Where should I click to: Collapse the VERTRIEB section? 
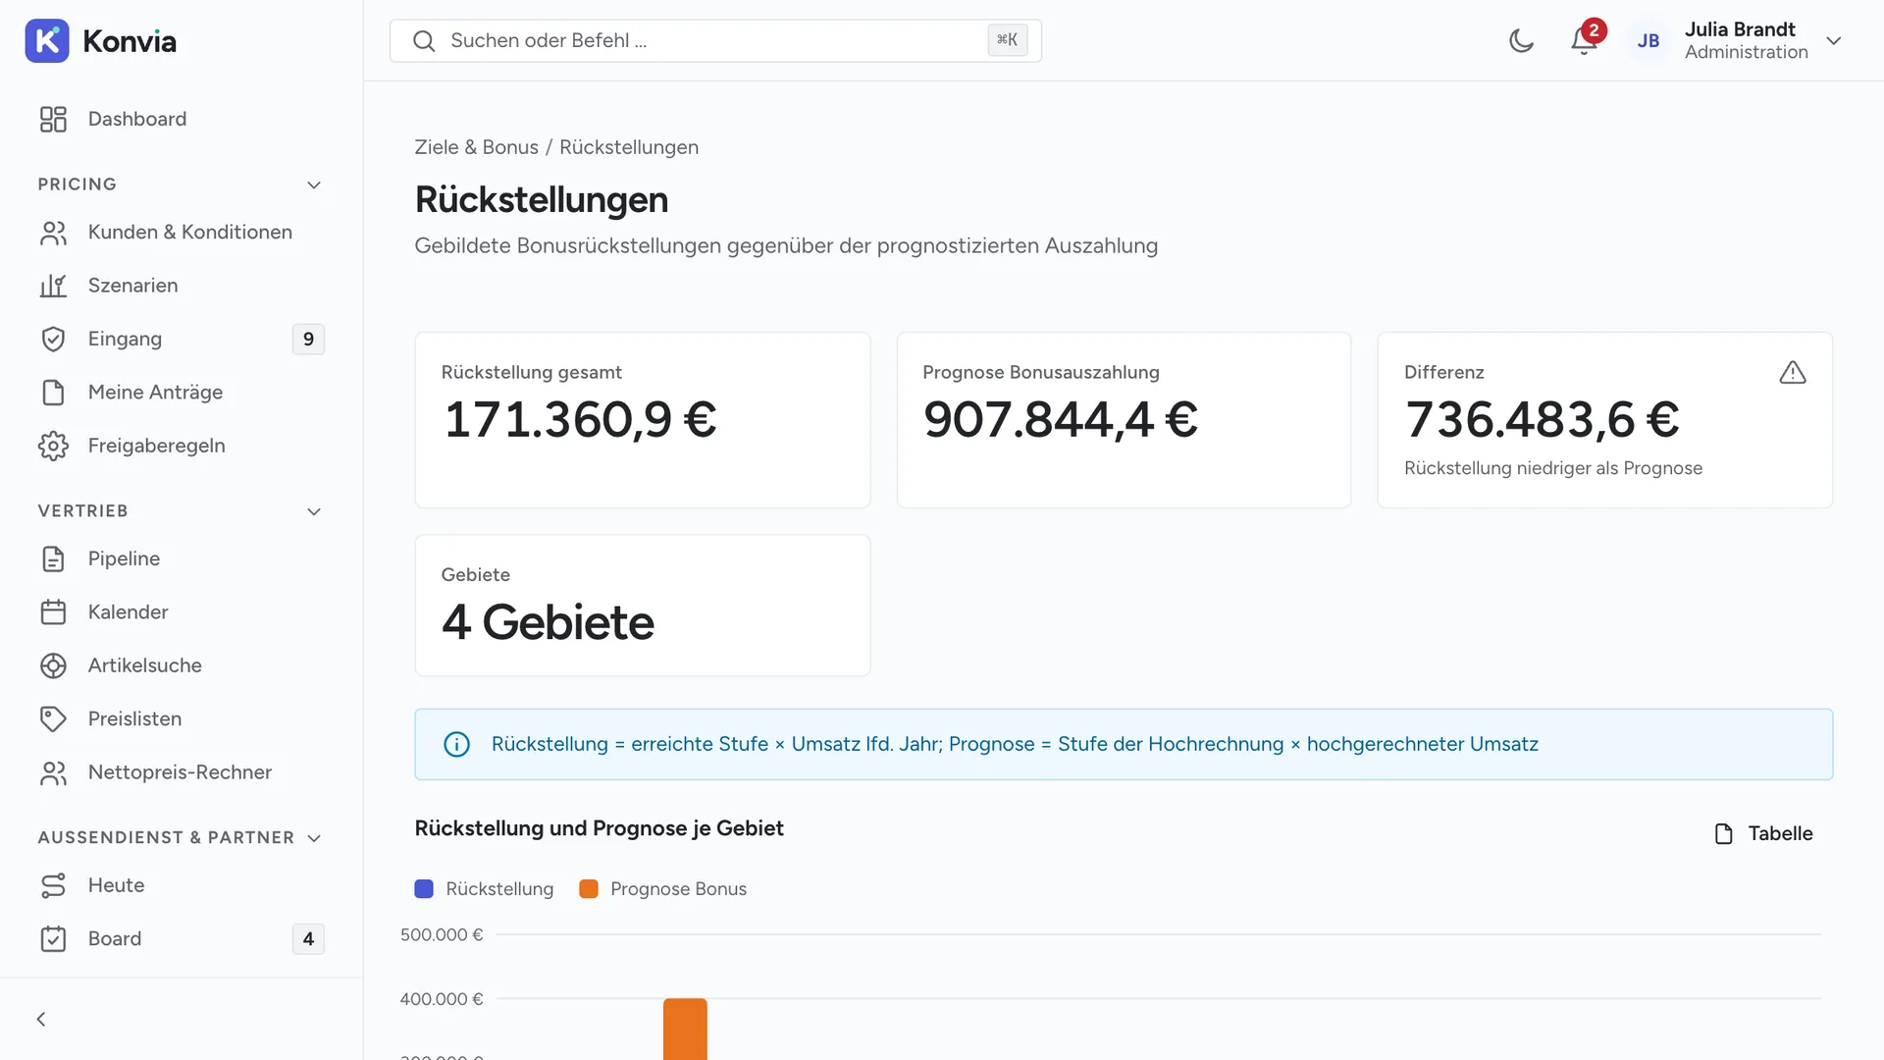pos(314,511)
